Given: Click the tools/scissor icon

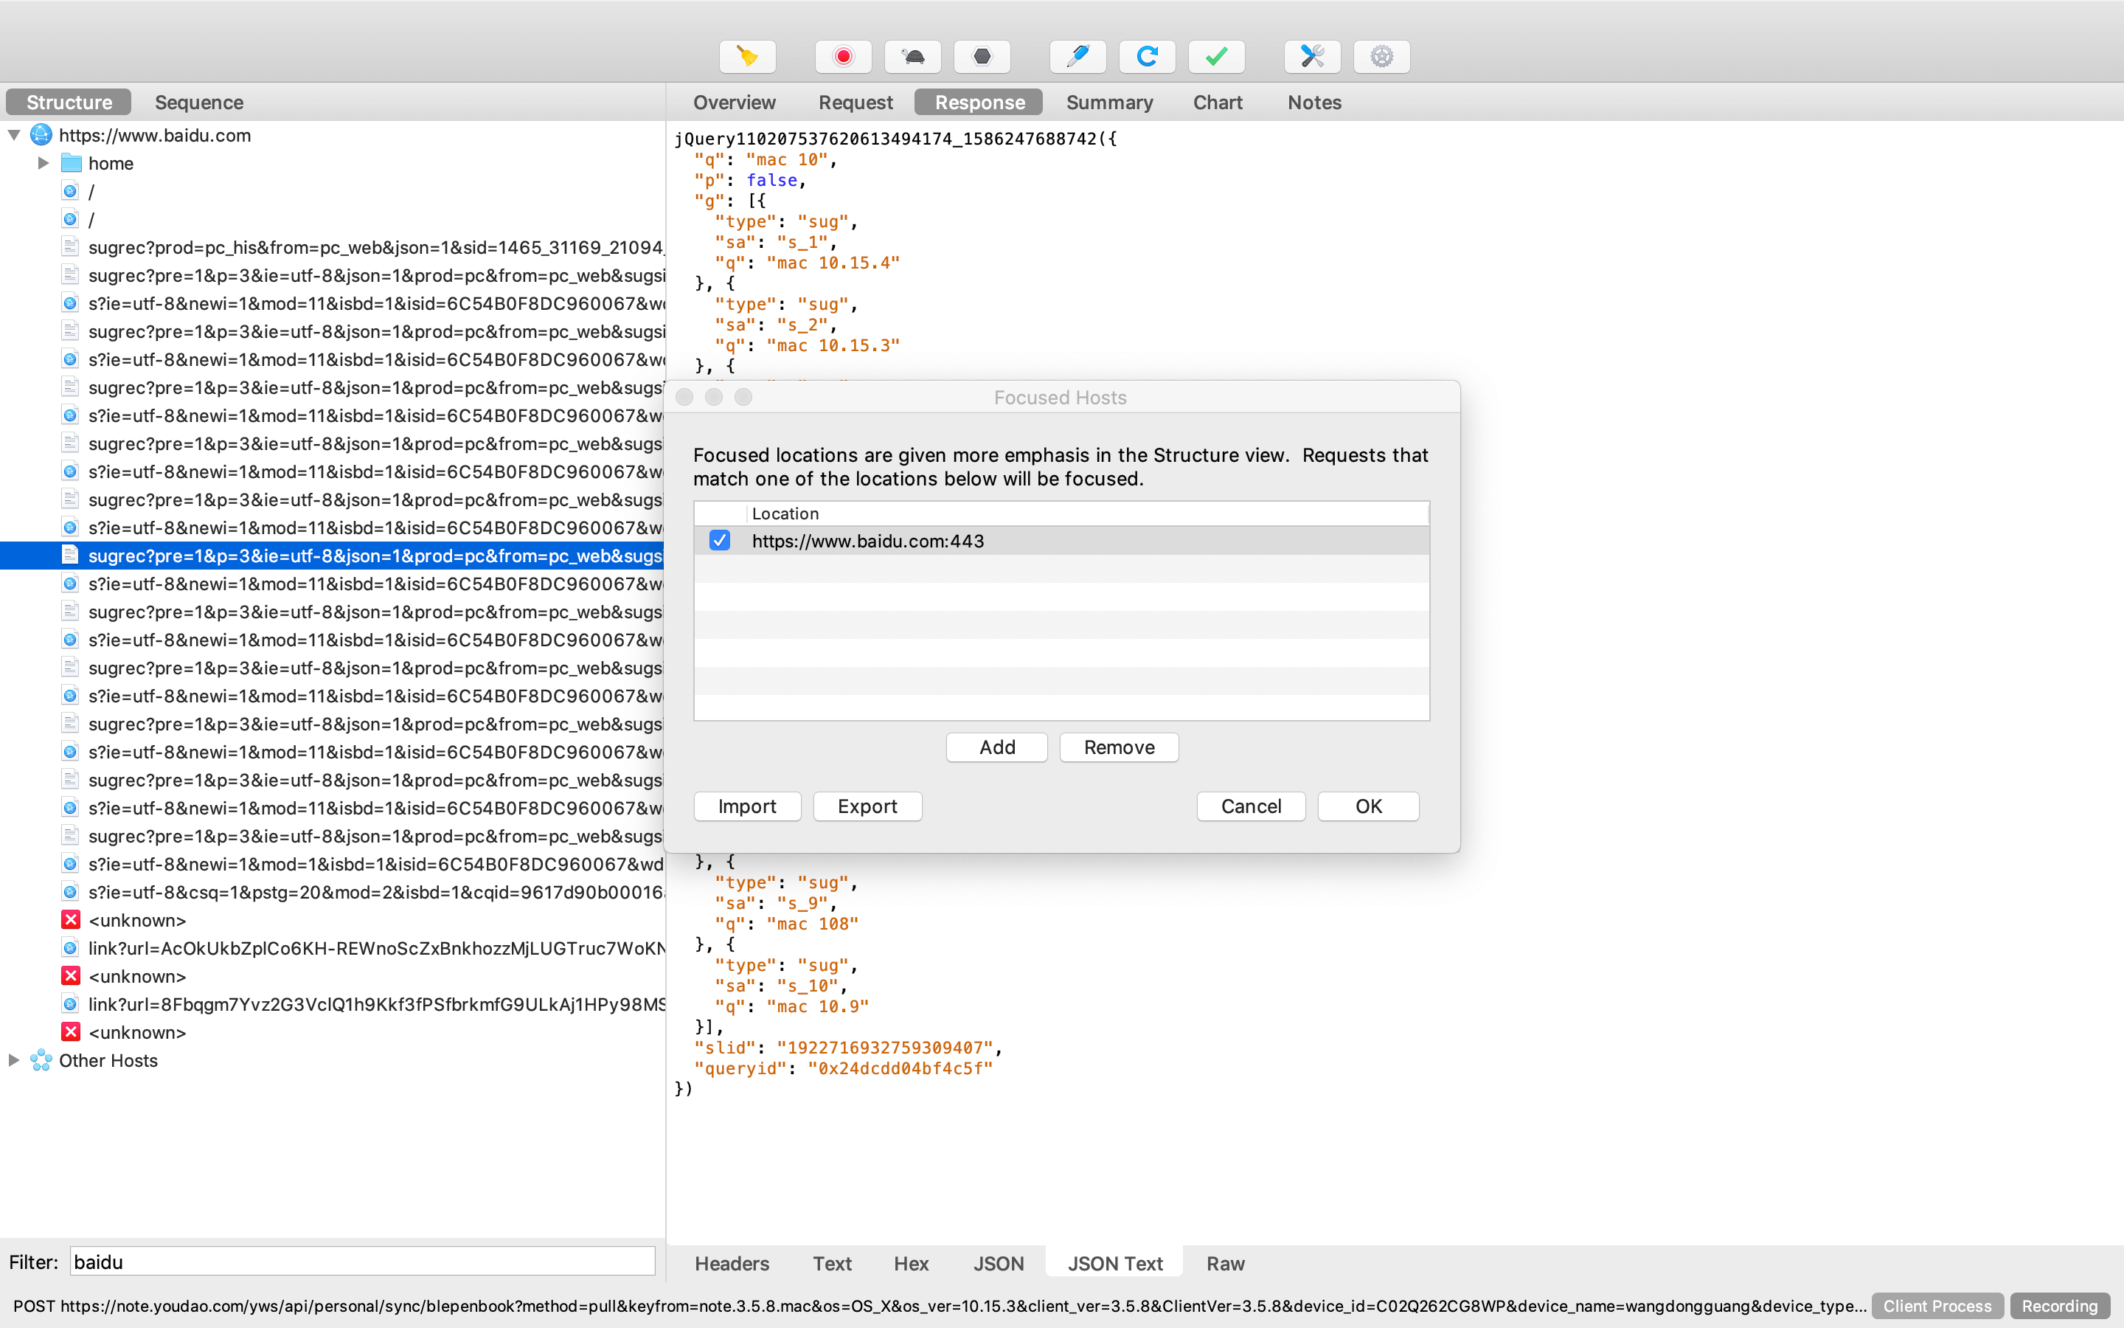Looking at the screenshot, I should (x=1311, y=57).
